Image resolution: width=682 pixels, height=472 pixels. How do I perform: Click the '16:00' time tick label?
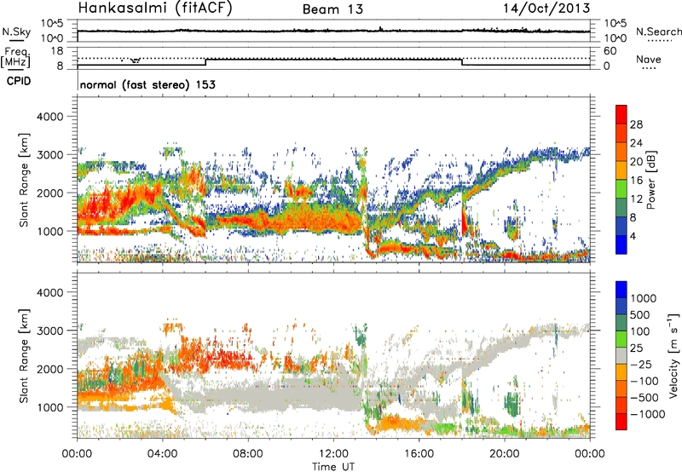pos(419,454)
